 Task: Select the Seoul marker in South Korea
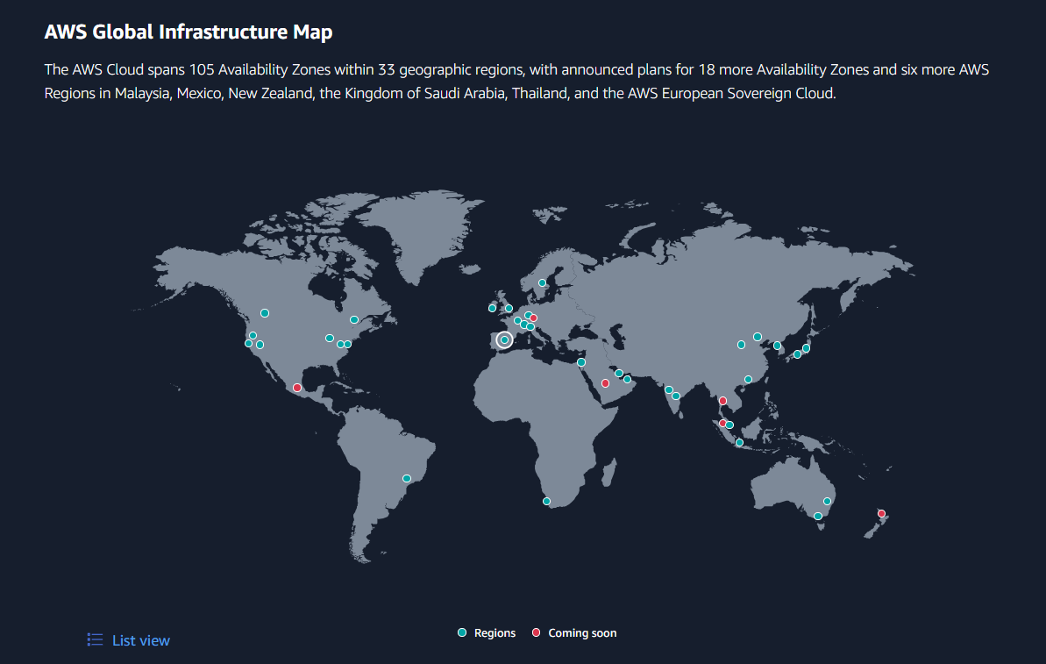coord(777,346)
